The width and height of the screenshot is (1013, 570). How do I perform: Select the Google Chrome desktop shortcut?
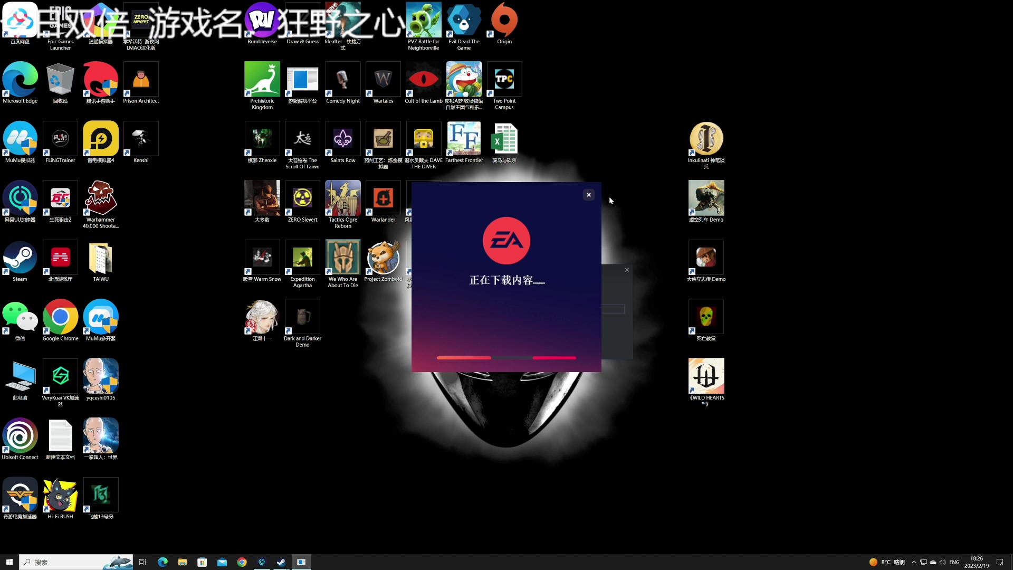tap(60, 320)
